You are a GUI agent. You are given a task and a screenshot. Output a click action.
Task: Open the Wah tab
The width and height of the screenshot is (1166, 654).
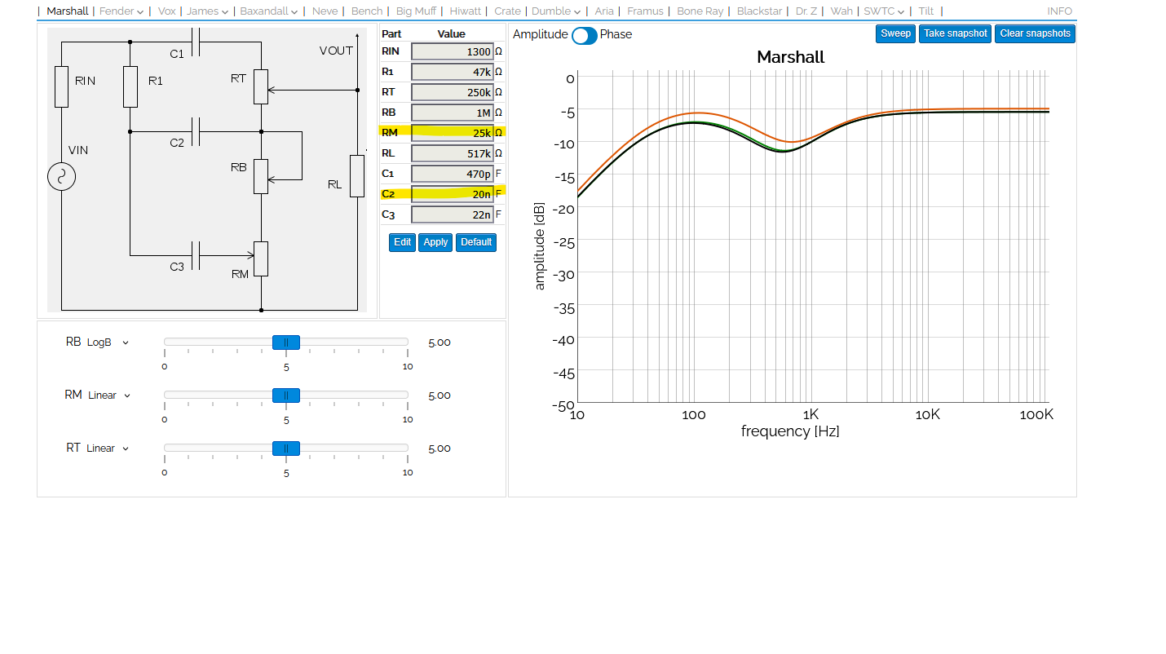coord(841,11)
